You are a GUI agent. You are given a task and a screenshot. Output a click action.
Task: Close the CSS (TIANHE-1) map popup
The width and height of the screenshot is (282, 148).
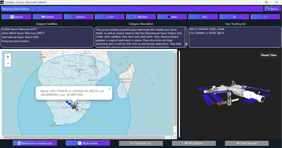(110, 89)
